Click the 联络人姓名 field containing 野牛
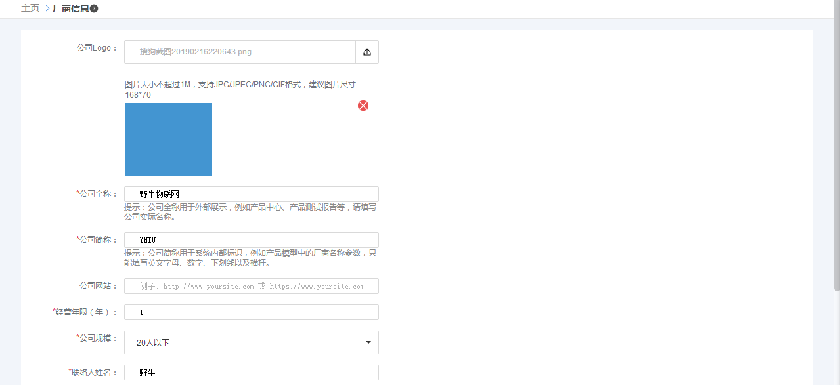The width and height of the screenshot is (840, 385). pos(251,372)
